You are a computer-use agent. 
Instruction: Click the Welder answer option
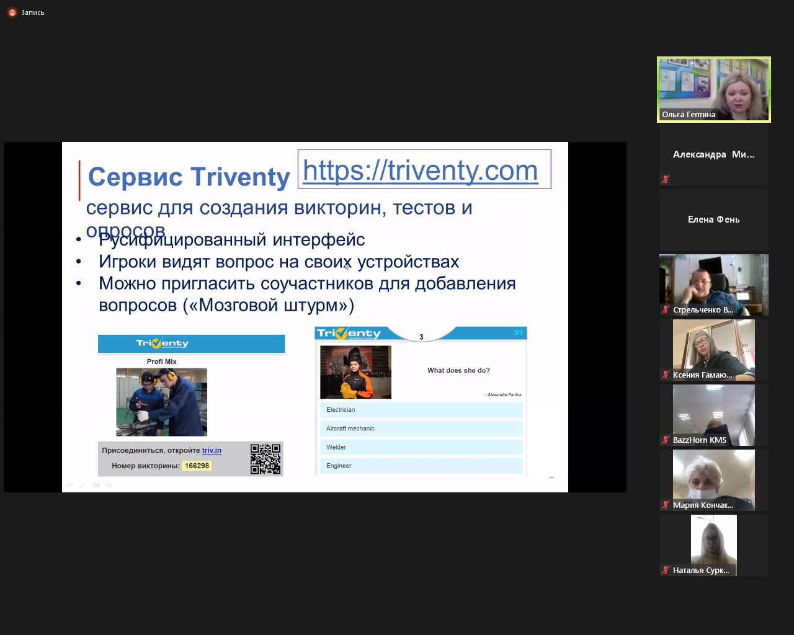point(421,446)
